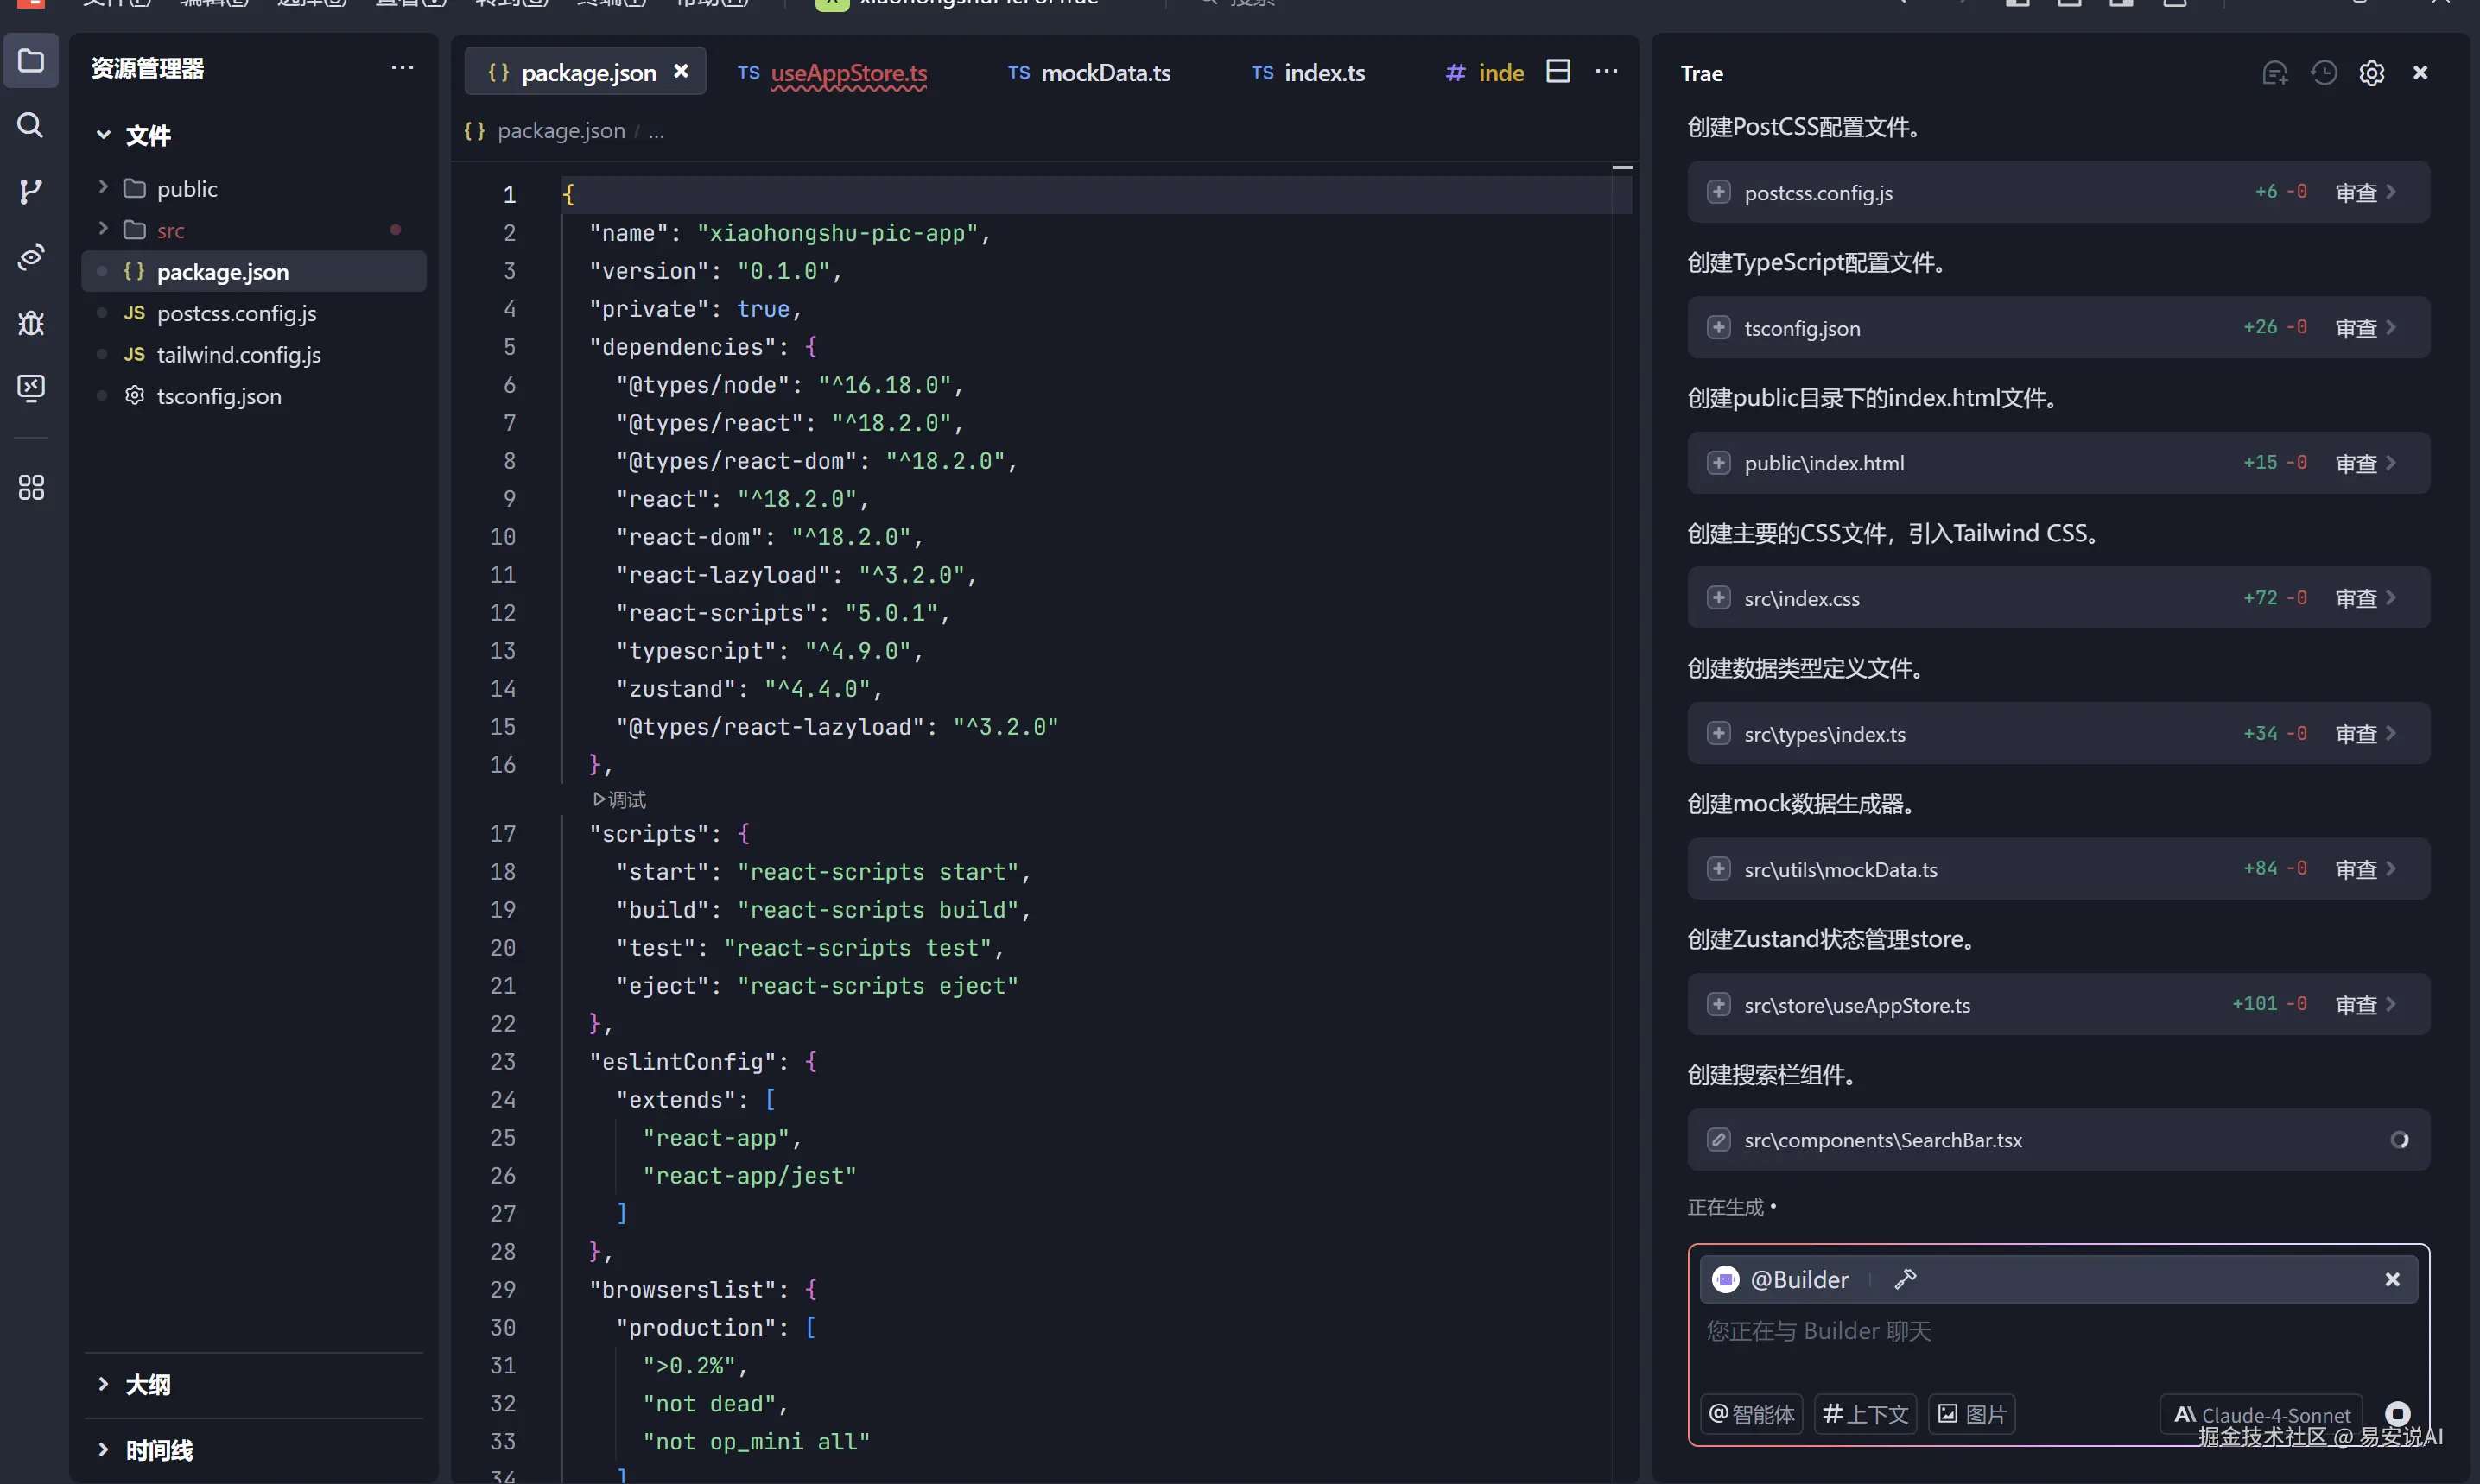Click the magic wand icon beside @Builder
2480x1484 pixels.
tap(1905, 1279)
